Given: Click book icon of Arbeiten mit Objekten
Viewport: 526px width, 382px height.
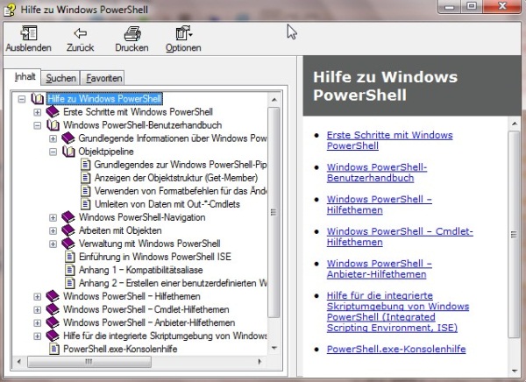Looking at the screenshot, I should click(x=68, y=230).
